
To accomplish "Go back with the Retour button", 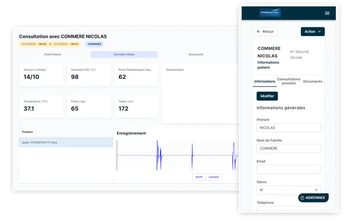I will [x=265, y=31].
